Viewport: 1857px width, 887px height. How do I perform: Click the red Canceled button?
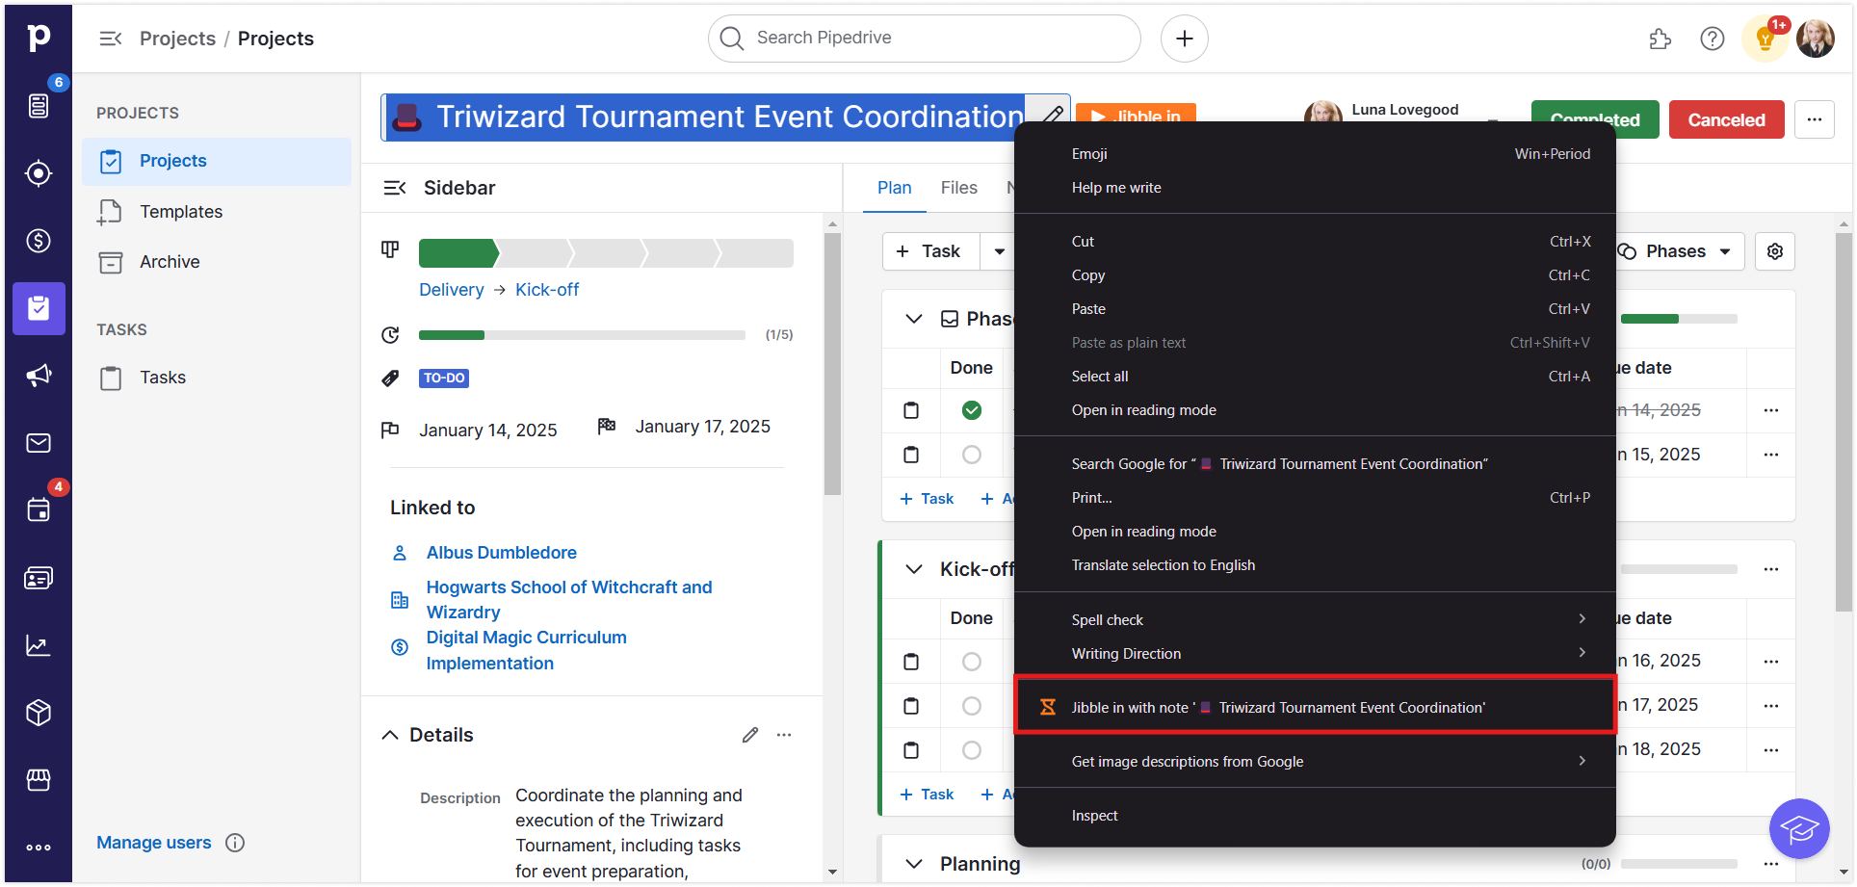1726,119
